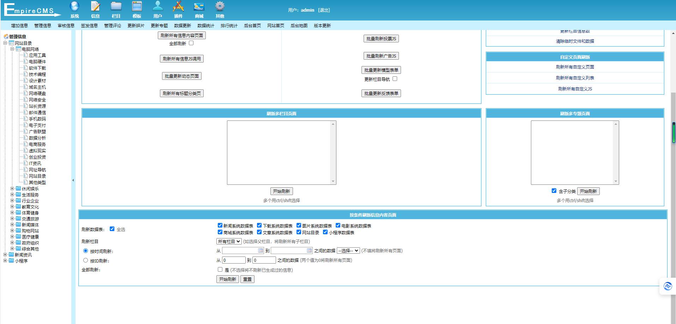Select the 插件 plugins icon
The height and width of the screenshot is (324, 676).
pyautogui.click(x=178, y=9)
